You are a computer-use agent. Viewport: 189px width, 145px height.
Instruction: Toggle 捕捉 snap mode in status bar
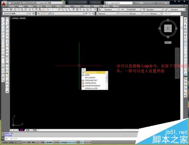tap(29, 142)
